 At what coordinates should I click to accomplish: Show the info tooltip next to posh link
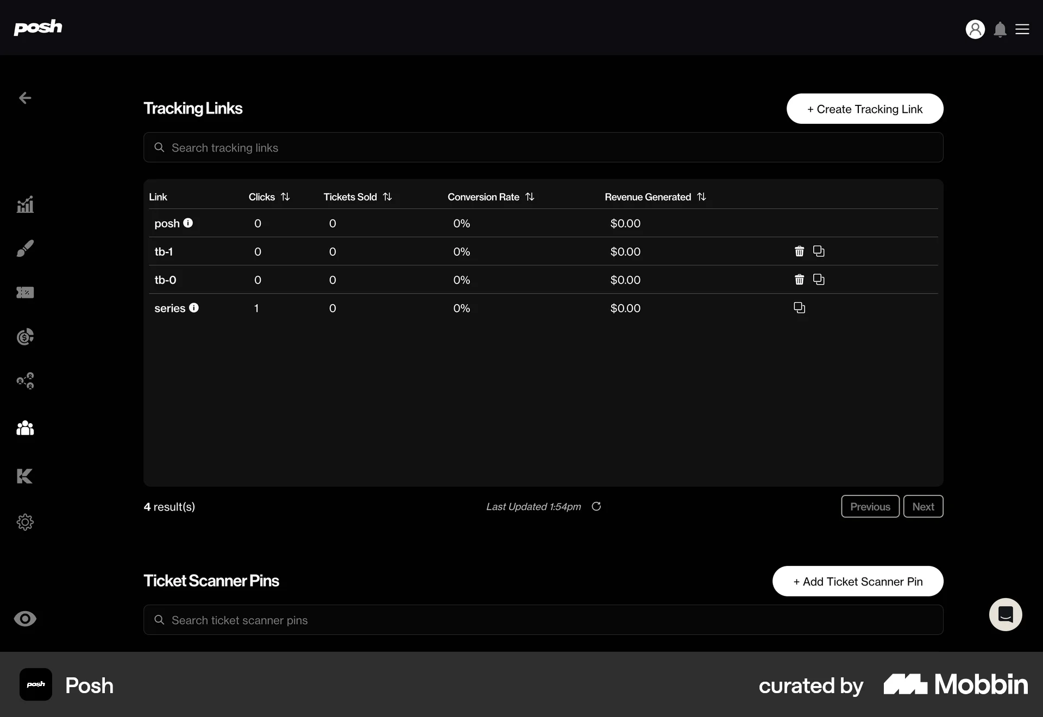coord(187,223)
